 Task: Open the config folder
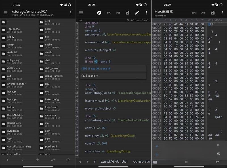click(56, 54)
